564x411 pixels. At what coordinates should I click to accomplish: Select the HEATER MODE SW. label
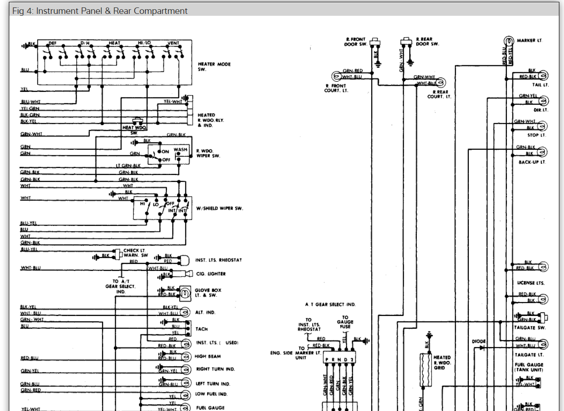click(x=214, y=67)
